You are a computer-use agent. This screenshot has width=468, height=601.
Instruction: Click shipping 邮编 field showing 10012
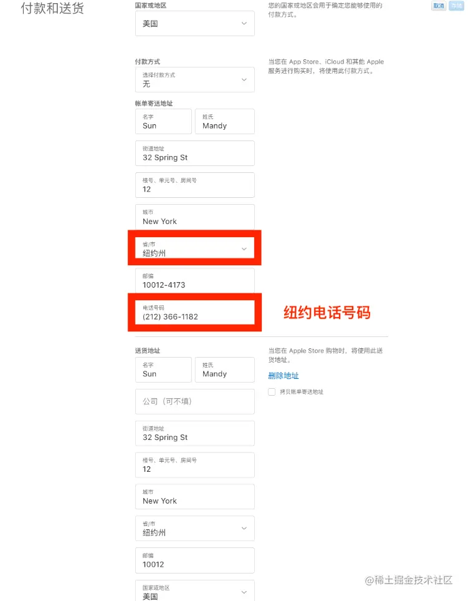tap(195, 560)
